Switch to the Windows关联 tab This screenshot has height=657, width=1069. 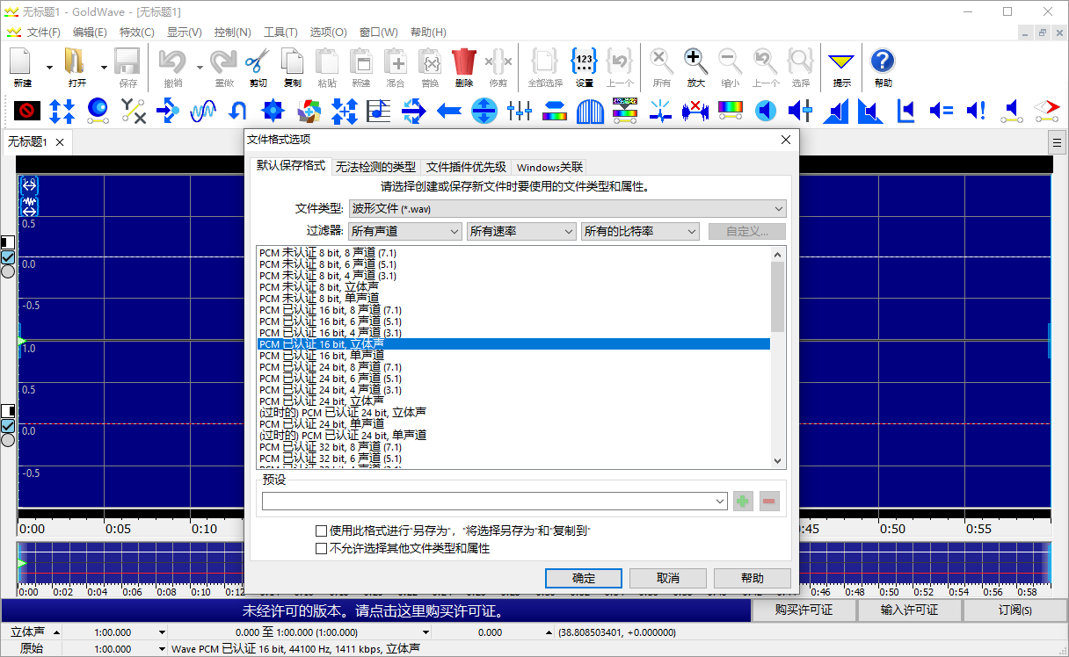click(549, 167)
